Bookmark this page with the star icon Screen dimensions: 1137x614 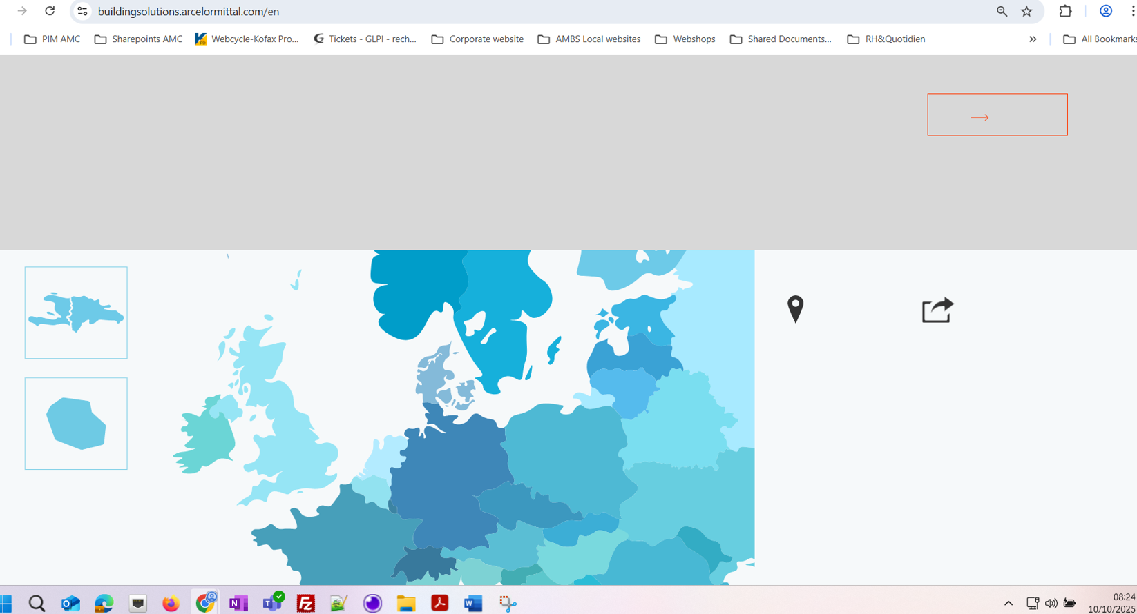pyautogui.click(x=1026, y=11)
